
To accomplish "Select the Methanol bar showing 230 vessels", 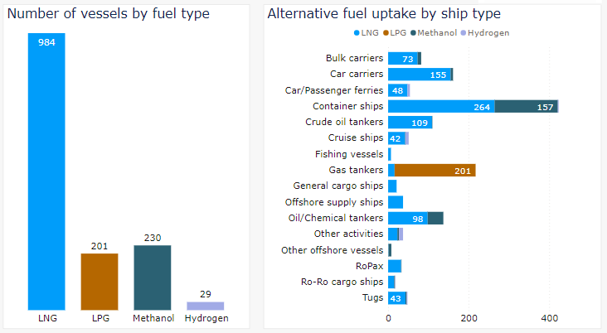I will click(x=153, y=277).
